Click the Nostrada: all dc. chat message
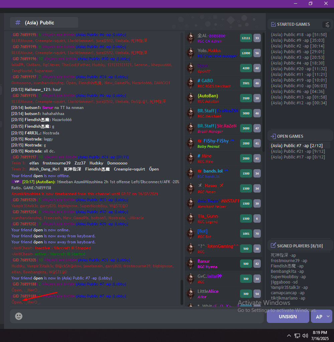334x342 pixels. [x=33, y=151]
